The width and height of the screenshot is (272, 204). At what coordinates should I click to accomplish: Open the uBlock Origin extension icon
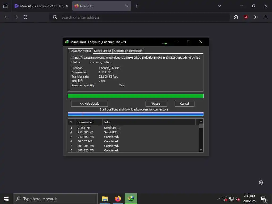(x=246, y=17)
